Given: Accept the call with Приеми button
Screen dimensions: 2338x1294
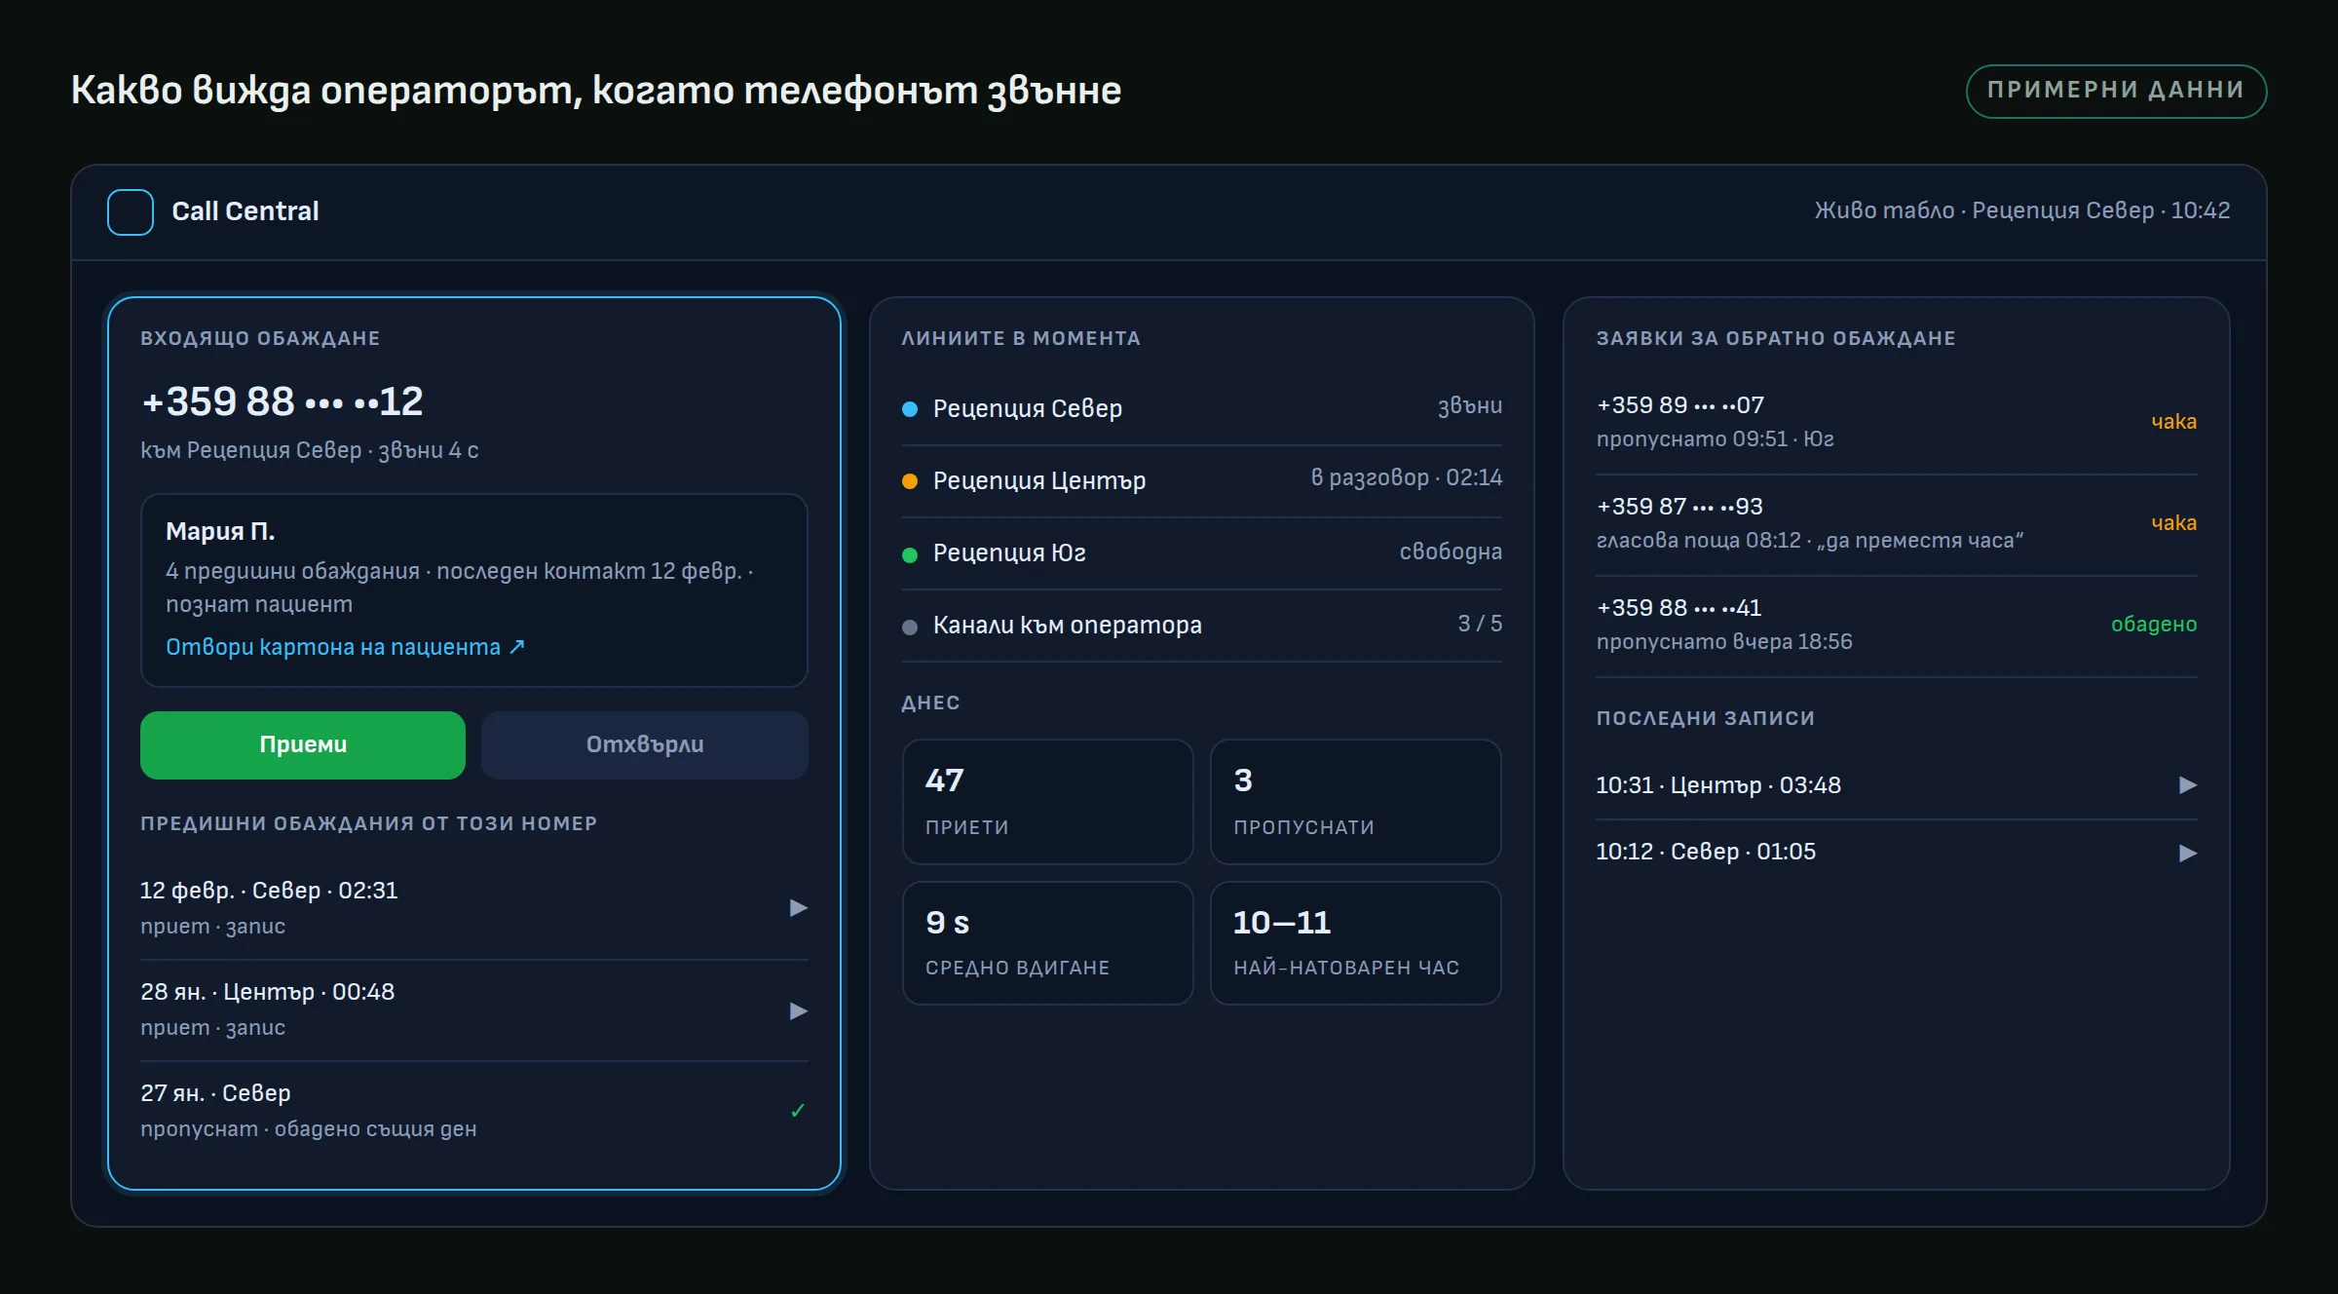Looking at the screenshot, I should [x=303, y=745].
